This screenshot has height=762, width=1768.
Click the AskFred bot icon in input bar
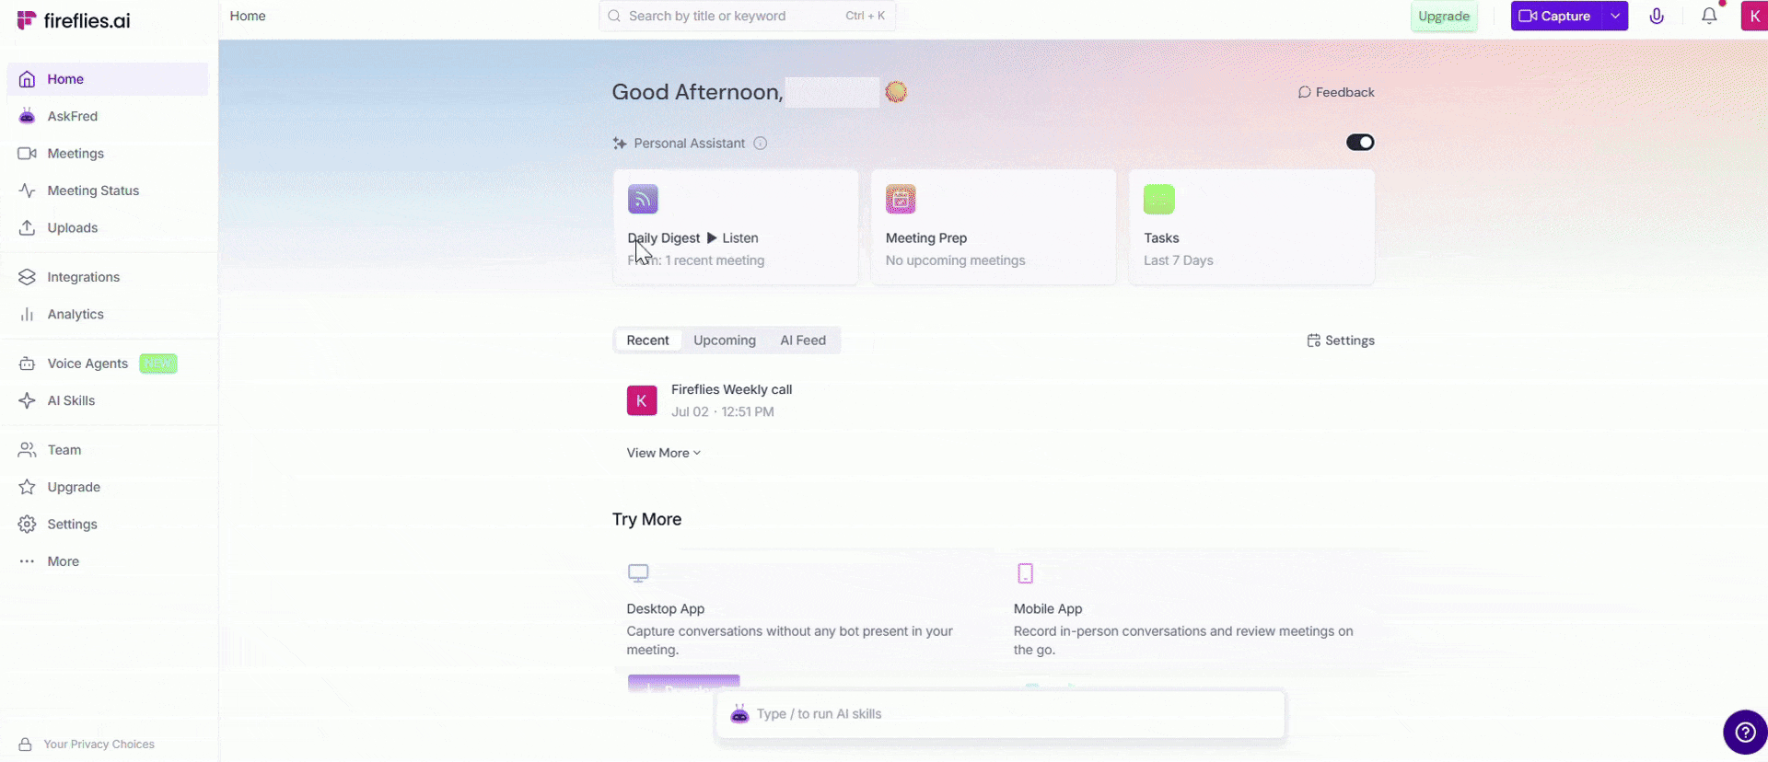coord(739,714)
